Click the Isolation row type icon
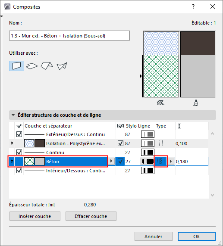The height and width of the screenshot is (246, 223). 161,143
